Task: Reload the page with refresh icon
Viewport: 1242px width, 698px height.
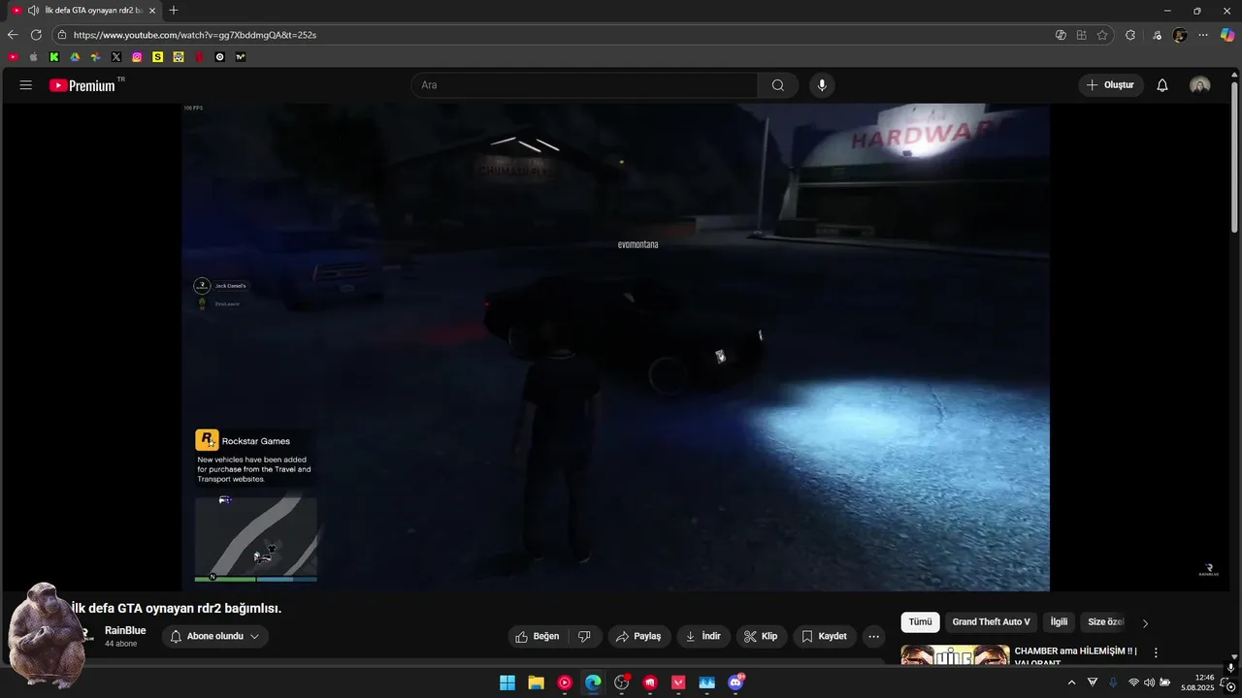Action: coord(36,35)
